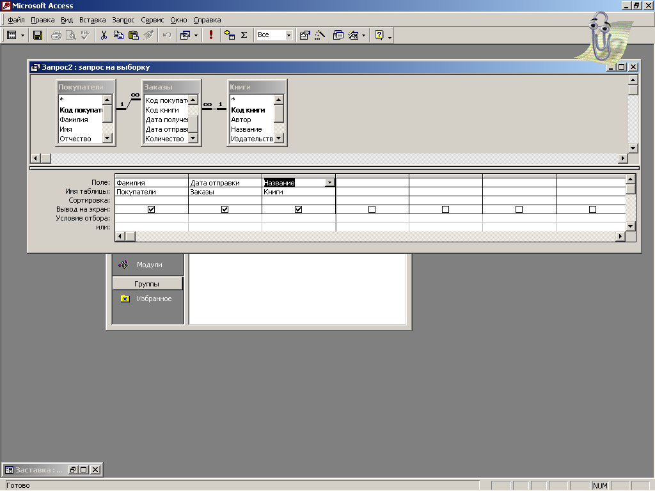Open the Название field dropdown arrow
This screenshot has width=655, height=491.
pos(329,182)
